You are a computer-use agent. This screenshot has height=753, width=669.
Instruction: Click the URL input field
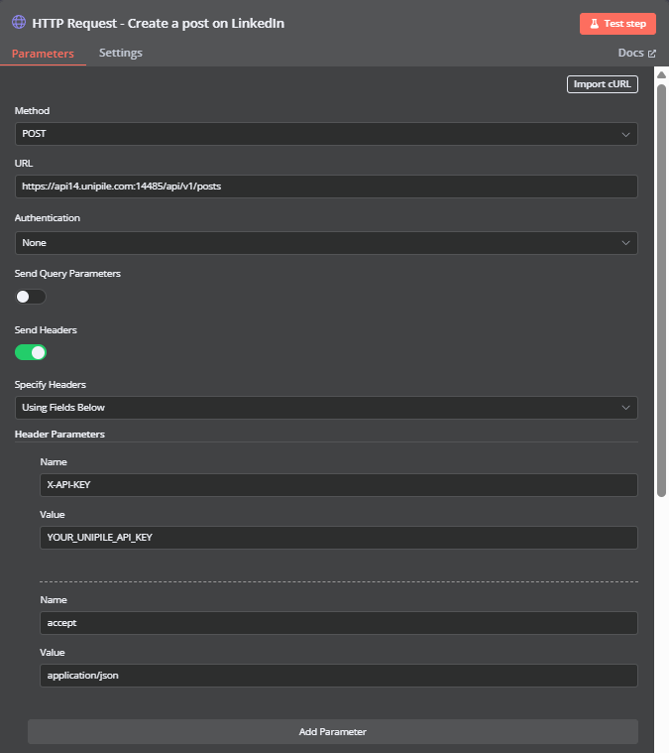pyautogui.click(x=326, y=187)
